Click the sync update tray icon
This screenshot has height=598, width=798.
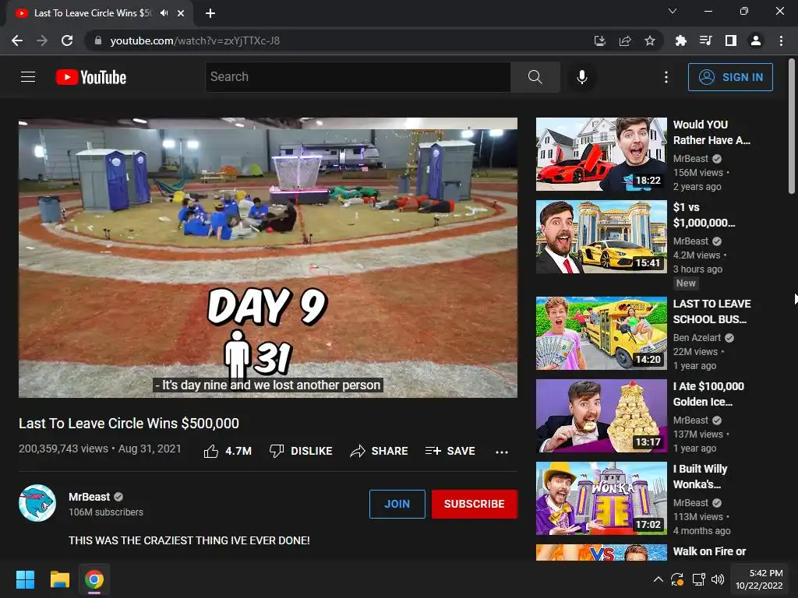click(x=677, y=579)
